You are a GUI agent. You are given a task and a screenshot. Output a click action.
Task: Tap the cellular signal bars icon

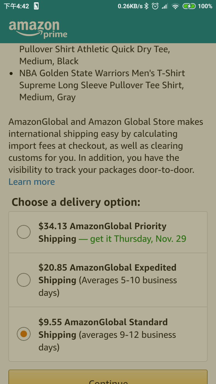(164, 6)
